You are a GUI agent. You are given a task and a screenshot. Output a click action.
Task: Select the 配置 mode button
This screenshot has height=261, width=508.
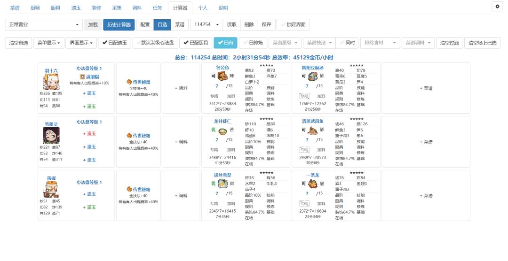coord(145,24)
